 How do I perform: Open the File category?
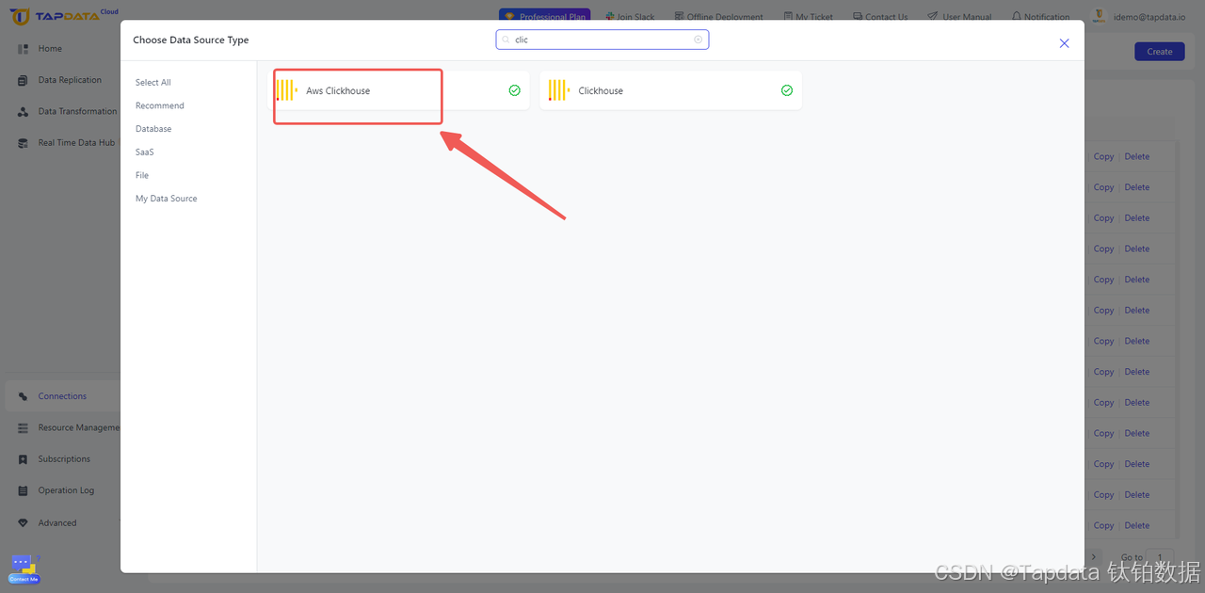[x=142, y=175]
